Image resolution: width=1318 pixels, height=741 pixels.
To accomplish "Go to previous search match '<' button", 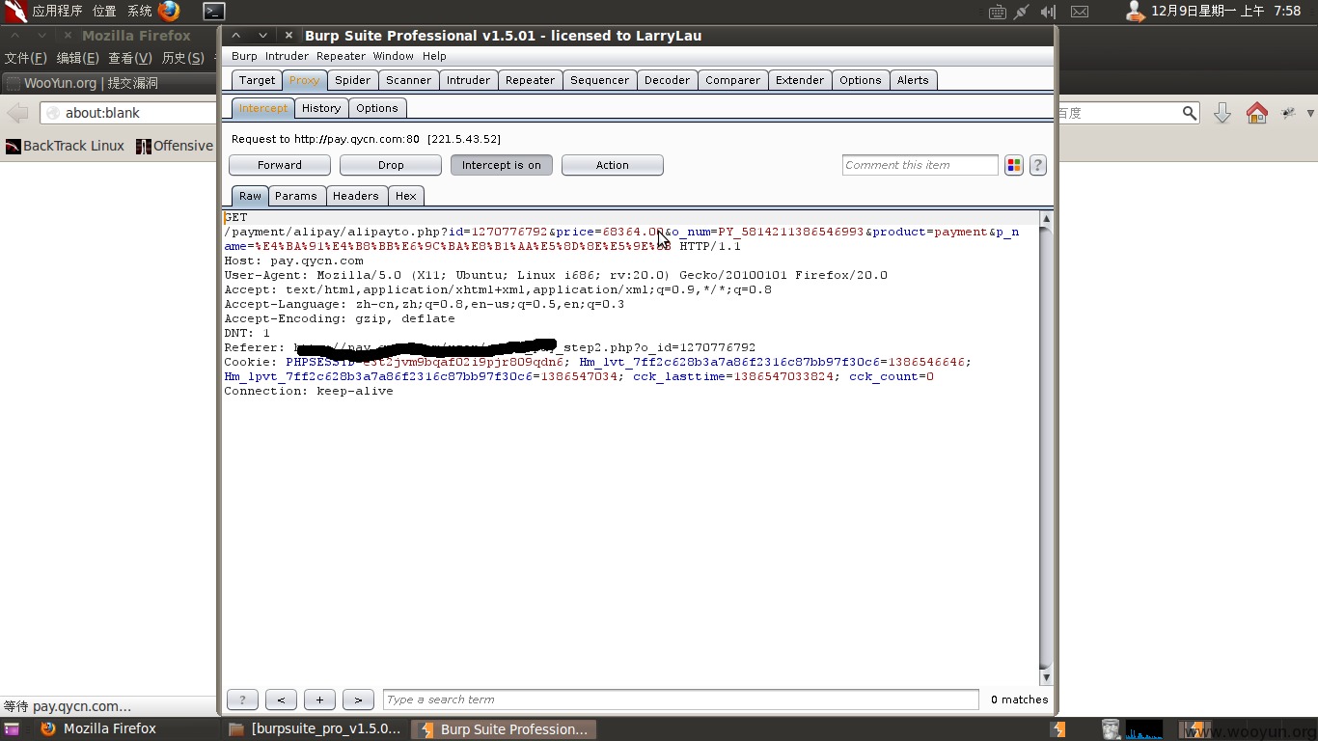I will 281,700.
